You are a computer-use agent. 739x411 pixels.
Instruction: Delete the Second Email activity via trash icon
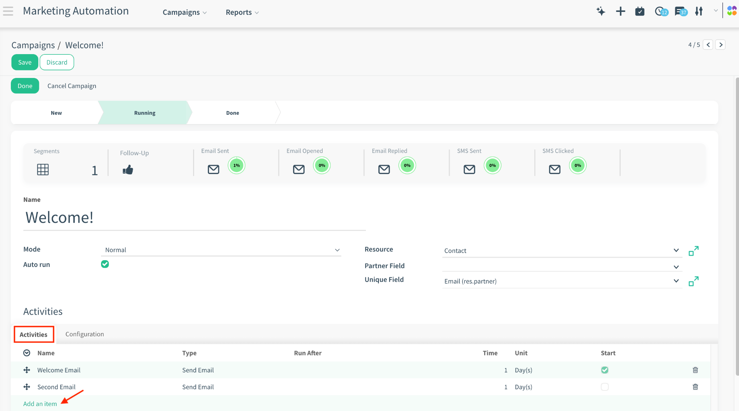[x=695, y=386]
